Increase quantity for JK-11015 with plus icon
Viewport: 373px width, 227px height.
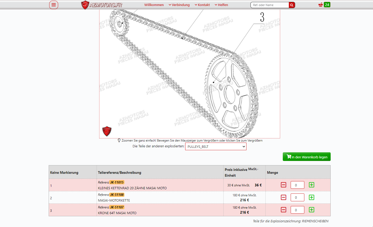click(x=311, y=185)
